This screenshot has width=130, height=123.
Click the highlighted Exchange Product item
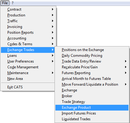(92, 108)
